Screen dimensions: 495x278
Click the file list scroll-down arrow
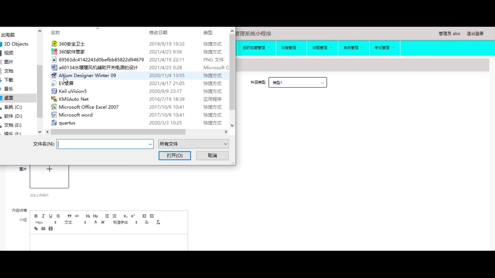tap(232, 126)
